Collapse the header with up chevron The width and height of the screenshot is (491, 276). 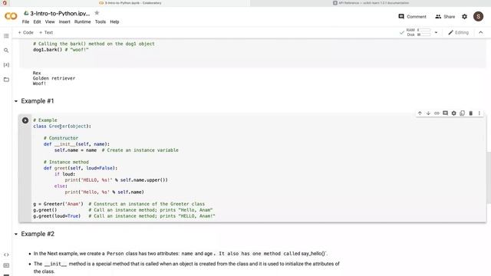pyautogui.click(x=481, y=32)
